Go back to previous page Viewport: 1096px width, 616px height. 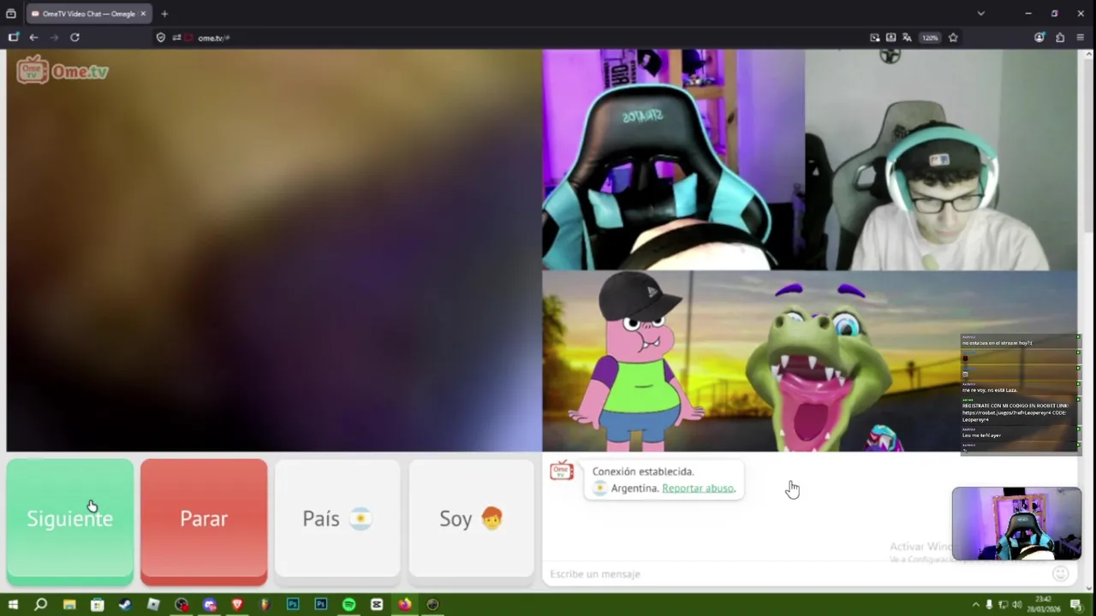coord(33,38)
